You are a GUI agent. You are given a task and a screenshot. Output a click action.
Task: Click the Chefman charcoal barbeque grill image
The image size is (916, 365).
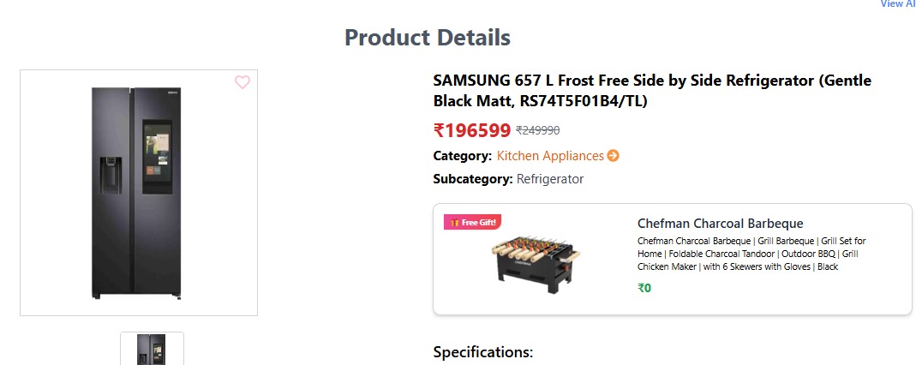click(x=536, y=259)
